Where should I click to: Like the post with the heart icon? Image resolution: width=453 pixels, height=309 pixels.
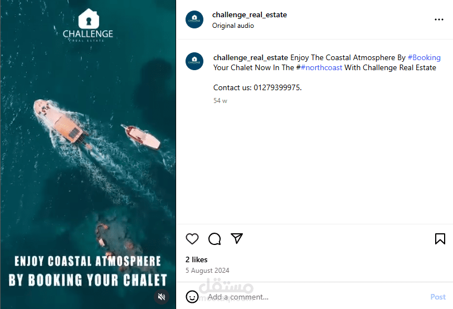tap(192, 239)
